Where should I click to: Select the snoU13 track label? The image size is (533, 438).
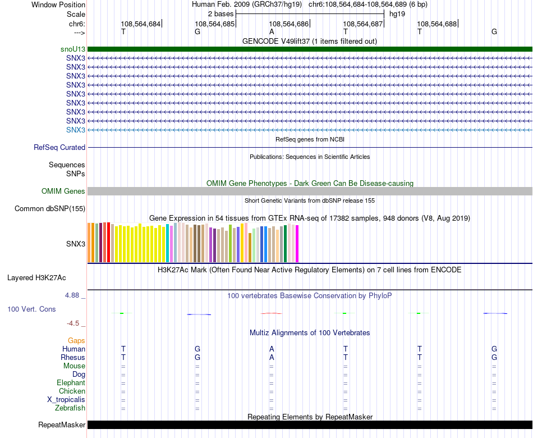pyautogui.click(x=73, y=49)
